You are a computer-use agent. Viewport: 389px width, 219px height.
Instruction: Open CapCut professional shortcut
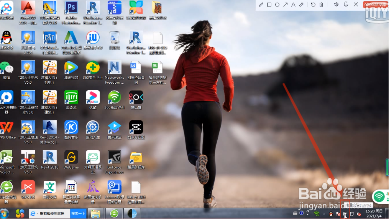point(136,130)
